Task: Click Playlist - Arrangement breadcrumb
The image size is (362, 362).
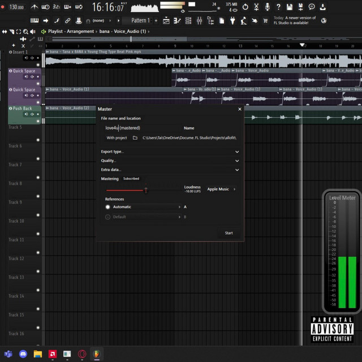Action: coord(71,32)
